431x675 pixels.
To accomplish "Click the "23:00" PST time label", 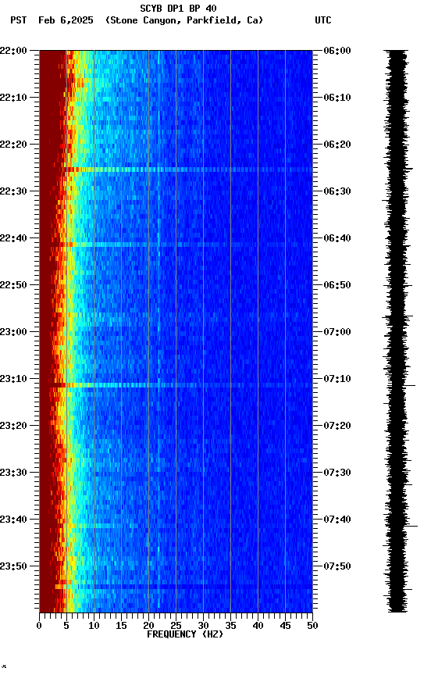I will click(x=13, y=332).
